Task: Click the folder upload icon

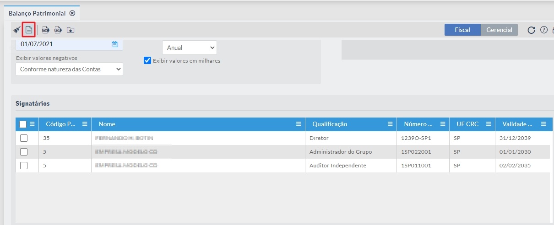Action: [70, 30]
